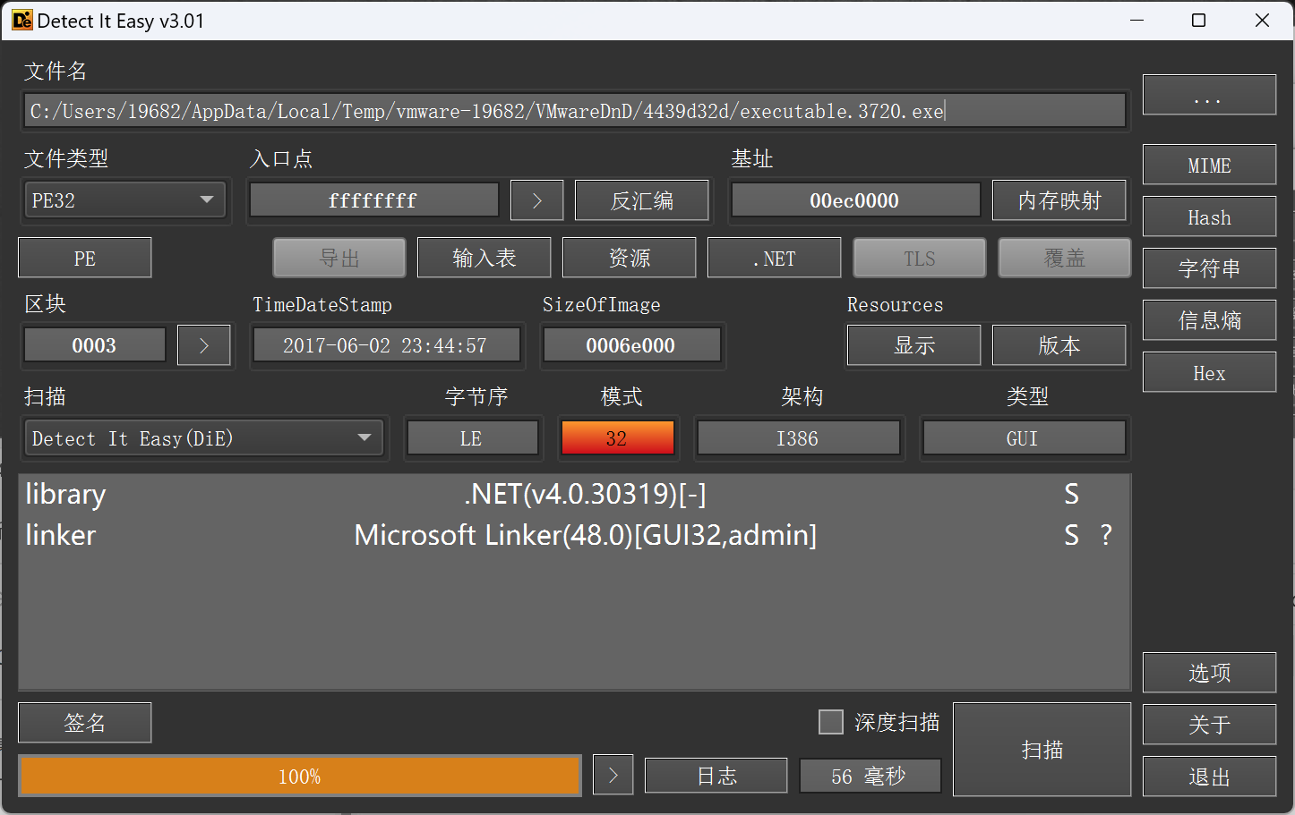Viewport: 1295px width, 815px height.
Task: Click the GUI type field
Action: (x=1024, y=438)
